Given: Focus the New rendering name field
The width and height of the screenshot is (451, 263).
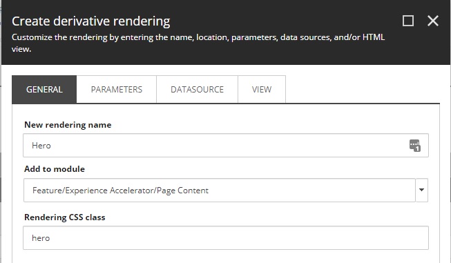Looking at the screenshot, I should (x=226, y=146).
